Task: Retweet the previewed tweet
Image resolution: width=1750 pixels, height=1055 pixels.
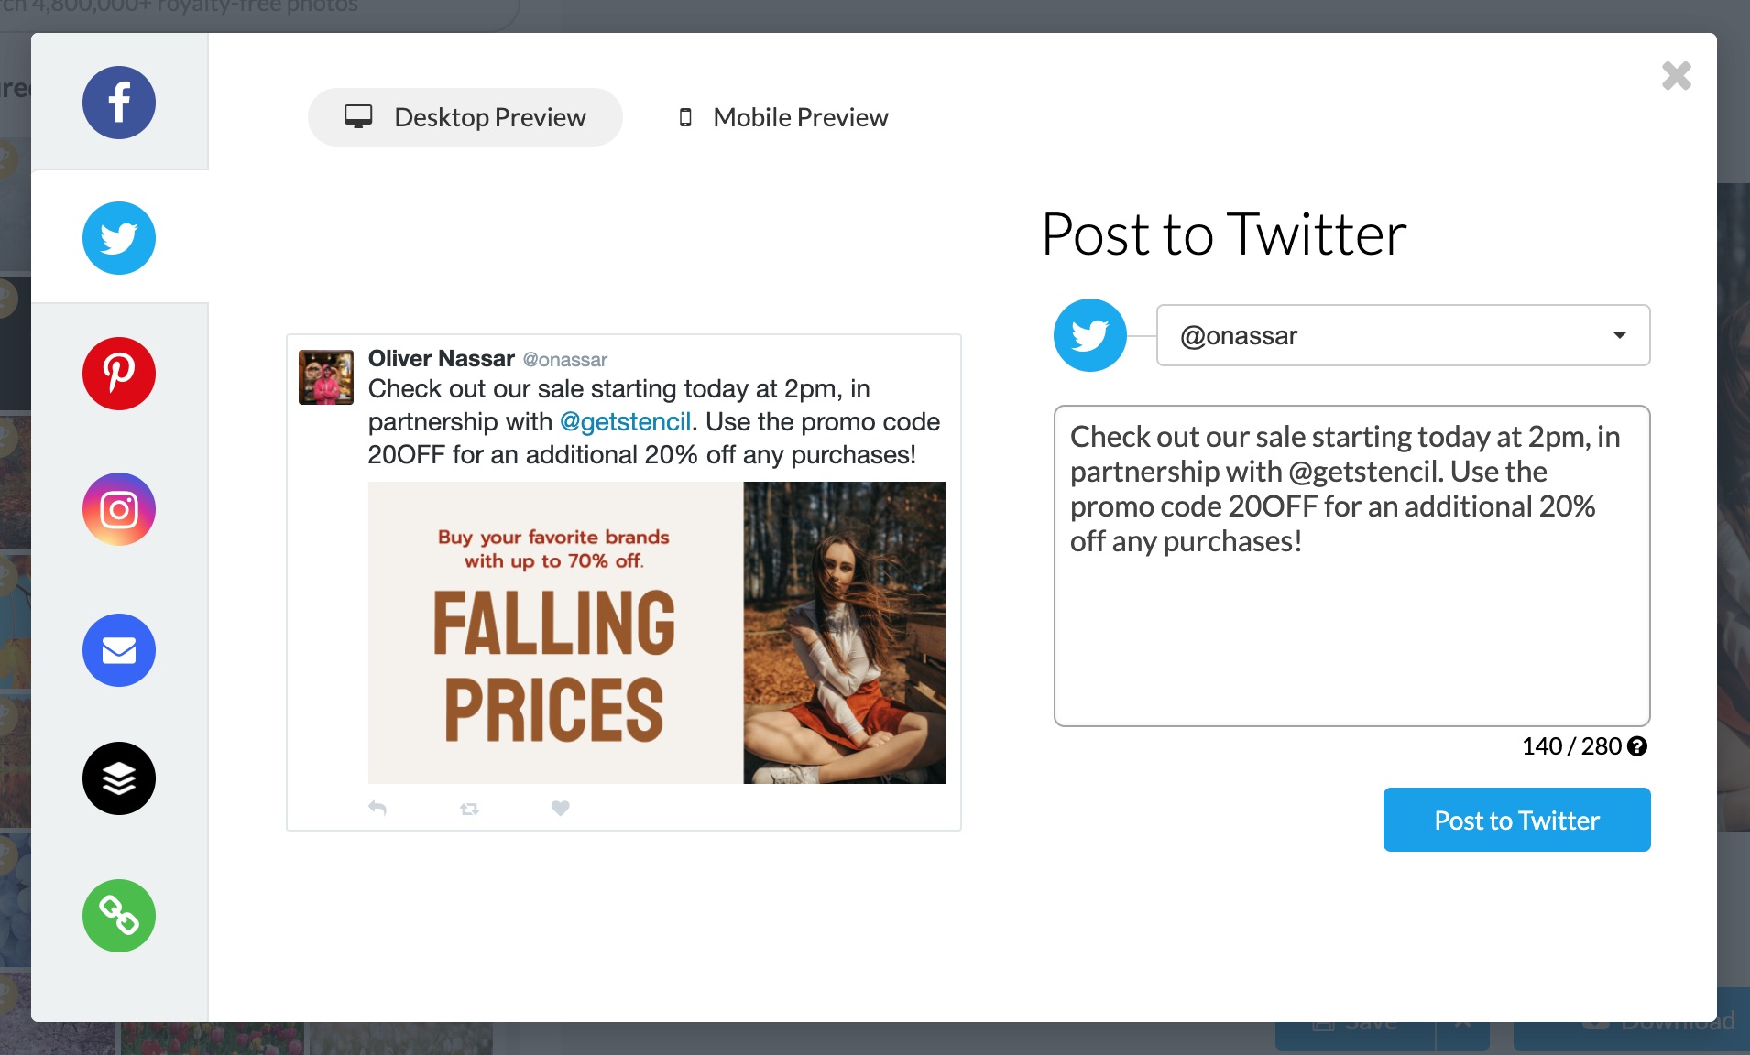Action: pyautogui.click(x=468, y=807)
